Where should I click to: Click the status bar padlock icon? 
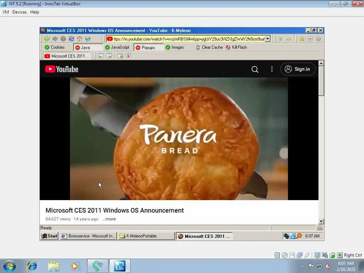tap(320, 228)
